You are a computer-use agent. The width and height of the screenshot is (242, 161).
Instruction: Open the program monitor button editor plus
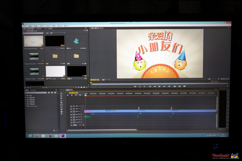coord(228,86)
